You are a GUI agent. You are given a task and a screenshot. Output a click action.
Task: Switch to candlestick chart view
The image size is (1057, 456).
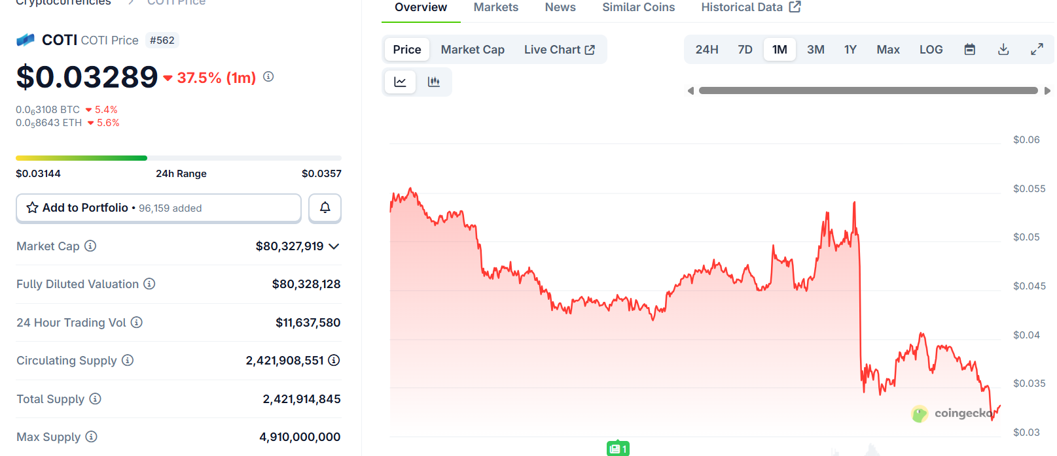pos(433,82)
